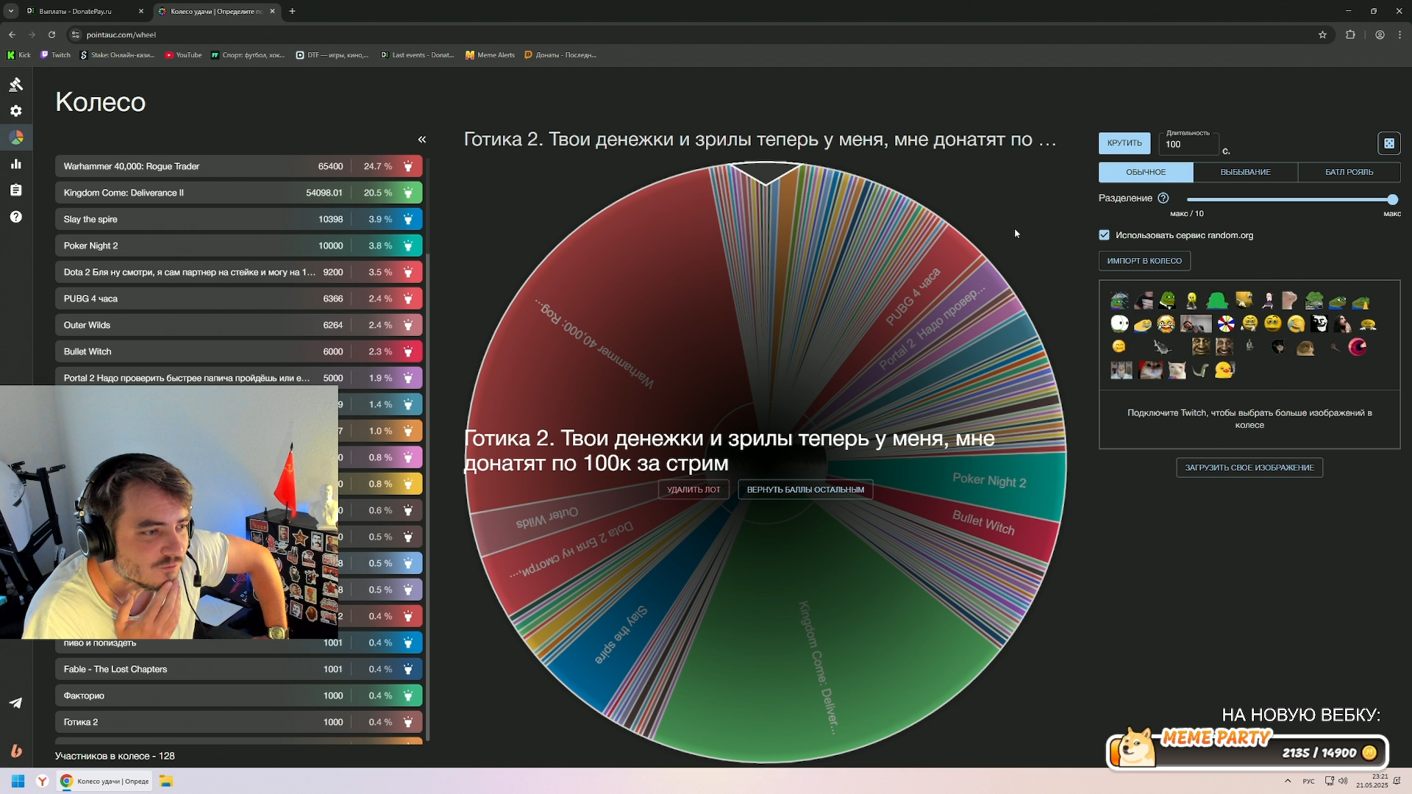1412x794 pixels.
Task: Select the ОБЫЧНОЕ wheel mode tab
Action: pos(1146,172)
